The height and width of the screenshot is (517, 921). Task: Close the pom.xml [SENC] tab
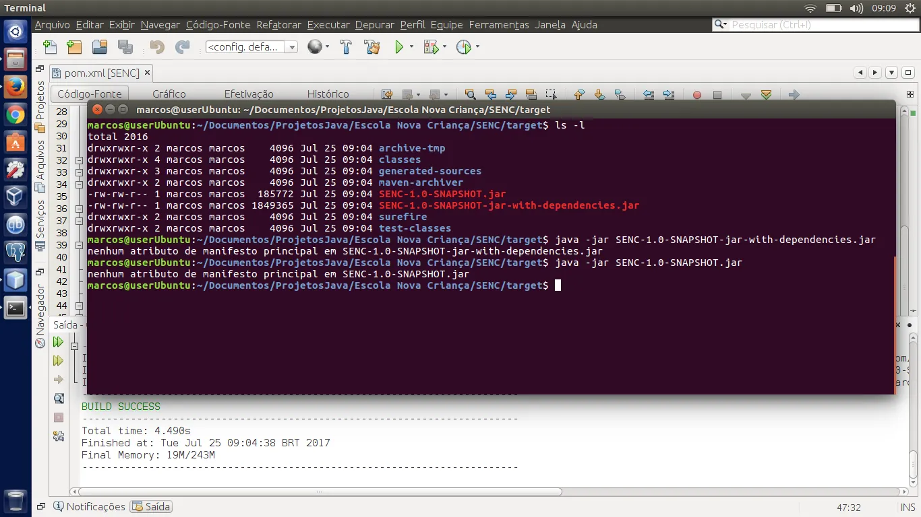pyautogui.click(x=148, y=72)
